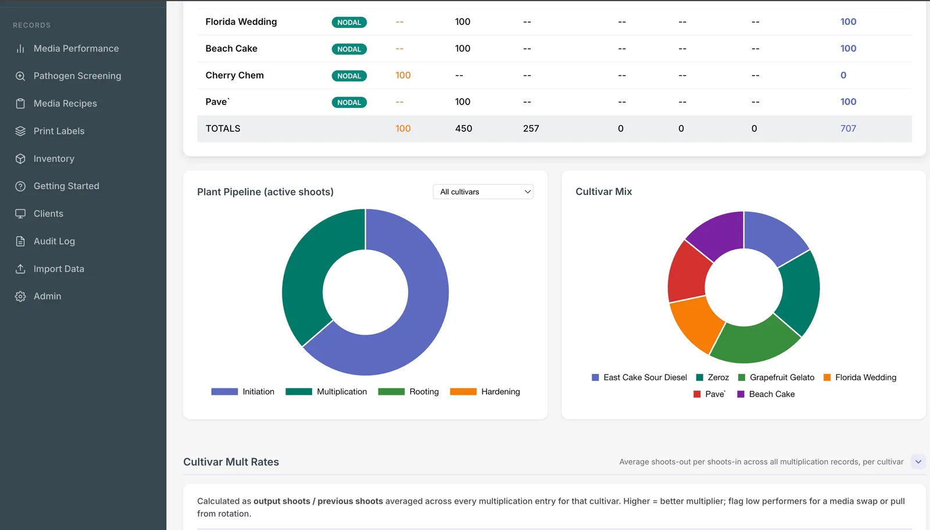Toggle Hardening legend in Plant Pipeline
This screenshot has width=930, height=530.
click(485, 392)
